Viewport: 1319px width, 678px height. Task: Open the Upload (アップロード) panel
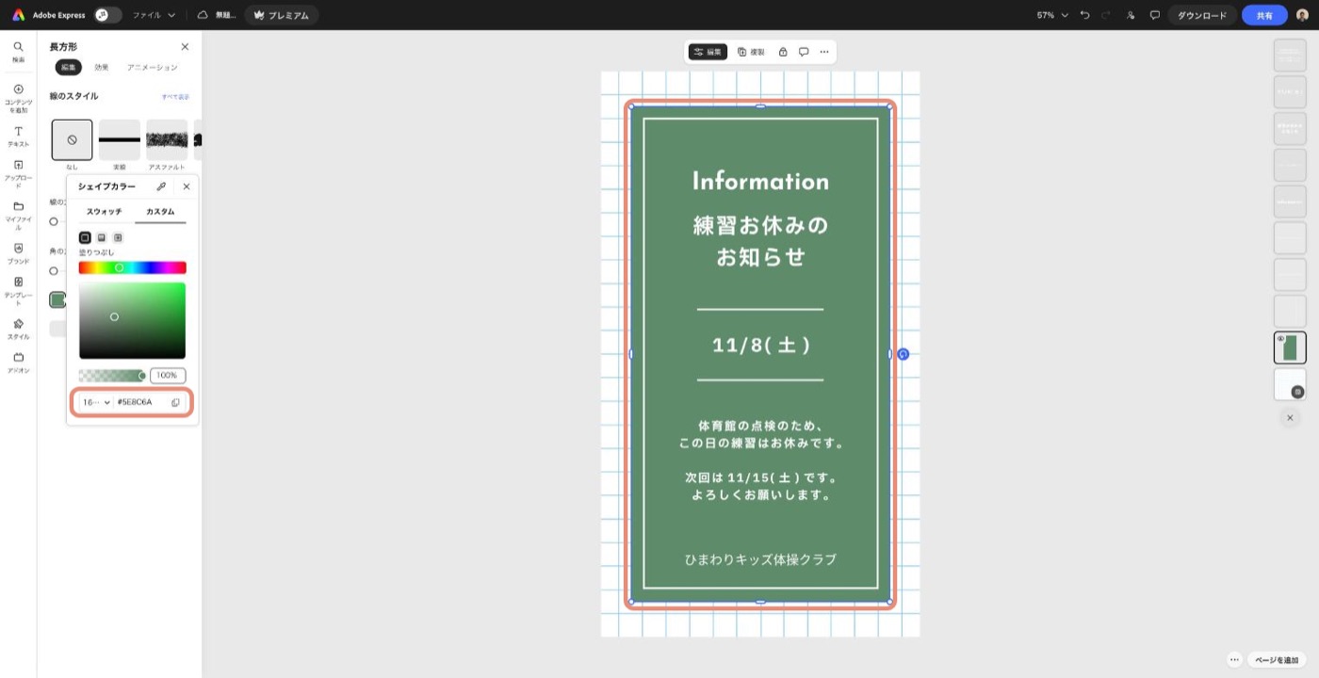[18, 172]
